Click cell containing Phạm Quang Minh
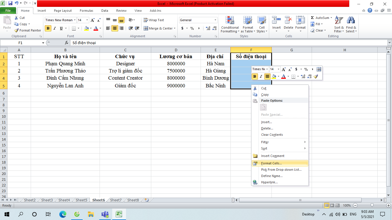The width and height of the screenshot is (392, 220). tap(65, 64)
